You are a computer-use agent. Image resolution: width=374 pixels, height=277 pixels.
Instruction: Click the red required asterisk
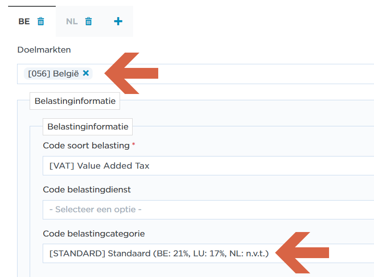134,145
